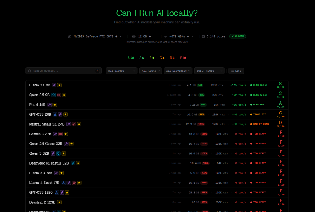Open the All grades dropdown

121,71
